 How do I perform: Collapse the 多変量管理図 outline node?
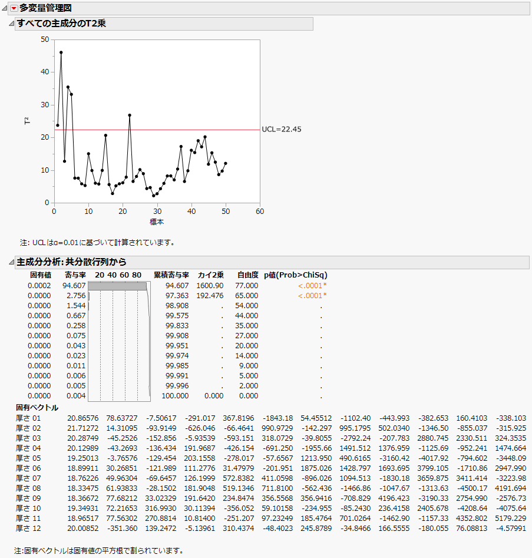pyautogui.click(x=5, y=9)
